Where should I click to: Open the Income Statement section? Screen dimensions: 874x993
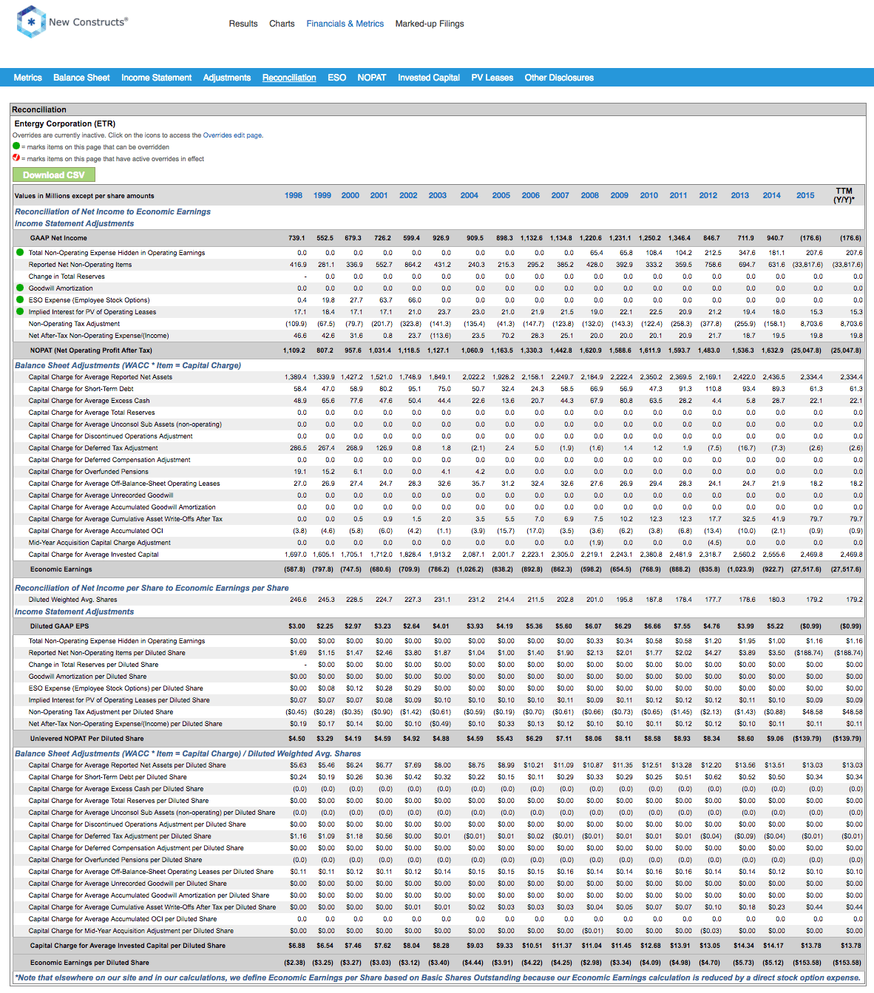click(x=157, y=78)
